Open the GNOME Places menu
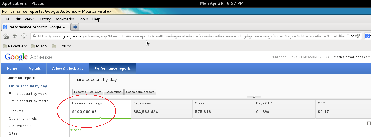The height and width of the screenshot is (137, 371). tap(37, 3)
